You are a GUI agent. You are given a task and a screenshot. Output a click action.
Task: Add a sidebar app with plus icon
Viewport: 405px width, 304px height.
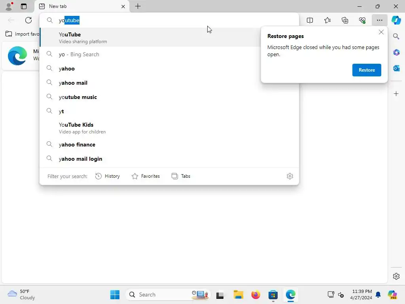[396, 93]
